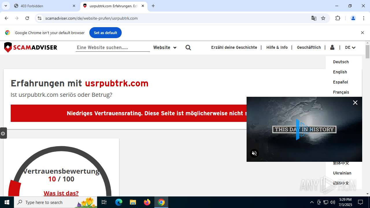The width and height of the screenshot is (370, 208).
Task: Go forward in browser history
Action: [x=17, y=18]
